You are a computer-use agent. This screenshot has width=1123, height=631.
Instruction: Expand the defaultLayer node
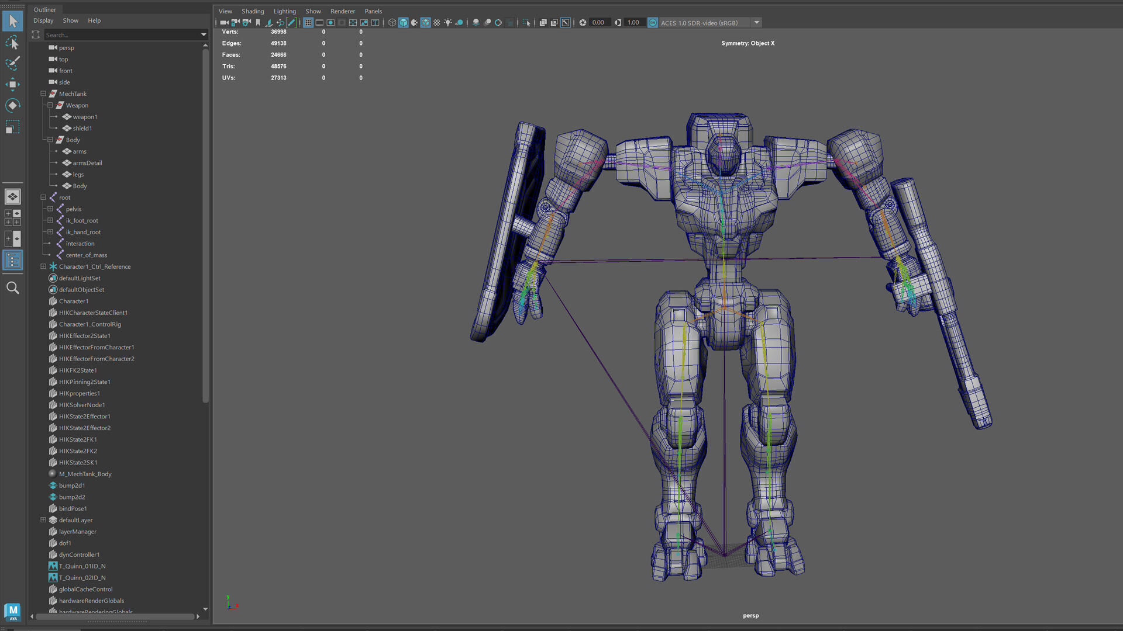[43, 520]
